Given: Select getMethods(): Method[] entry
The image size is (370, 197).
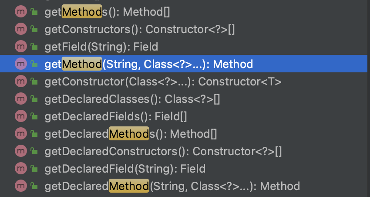Looking at the screenshot, I should click(x=107, y=12).
